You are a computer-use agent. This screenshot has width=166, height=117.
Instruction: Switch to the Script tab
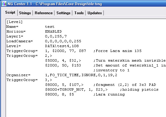(x=10, y=12)
